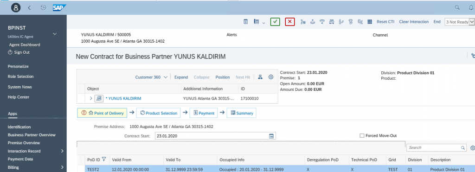Expand the YUNUS KALDIRIM tree node

click(90, 98)
